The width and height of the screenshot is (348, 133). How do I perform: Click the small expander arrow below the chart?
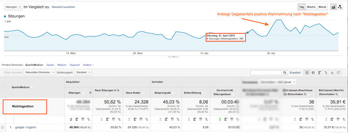click(x=174, y=56)
